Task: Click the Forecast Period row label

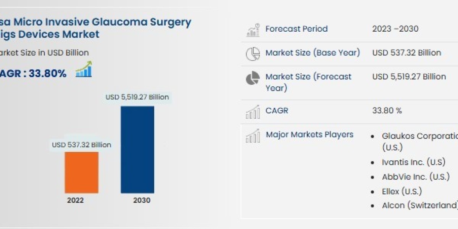Action: pyautogui.click(x=296, y=29)
